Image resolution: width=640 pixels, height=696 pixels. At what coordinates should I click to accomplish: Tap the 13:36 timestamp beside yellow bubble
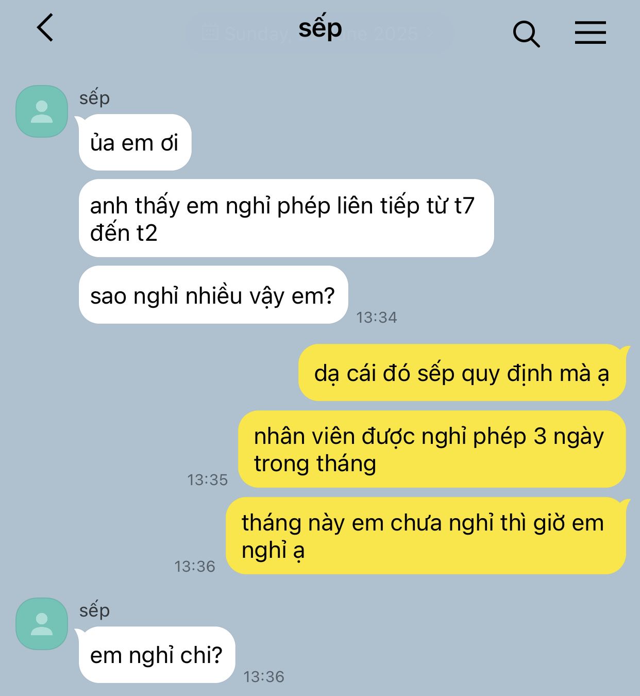click(195, 567)
